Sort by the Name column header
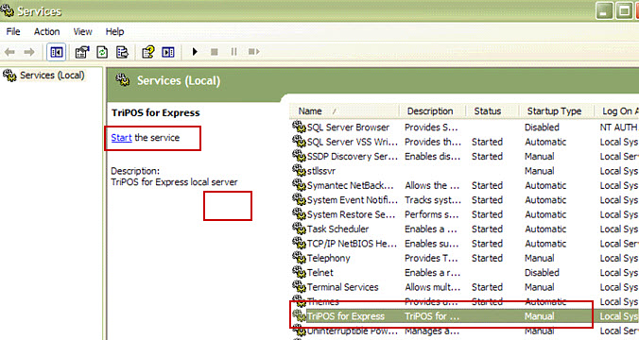Viewport: 639px width, 340px height. (344, 111)
